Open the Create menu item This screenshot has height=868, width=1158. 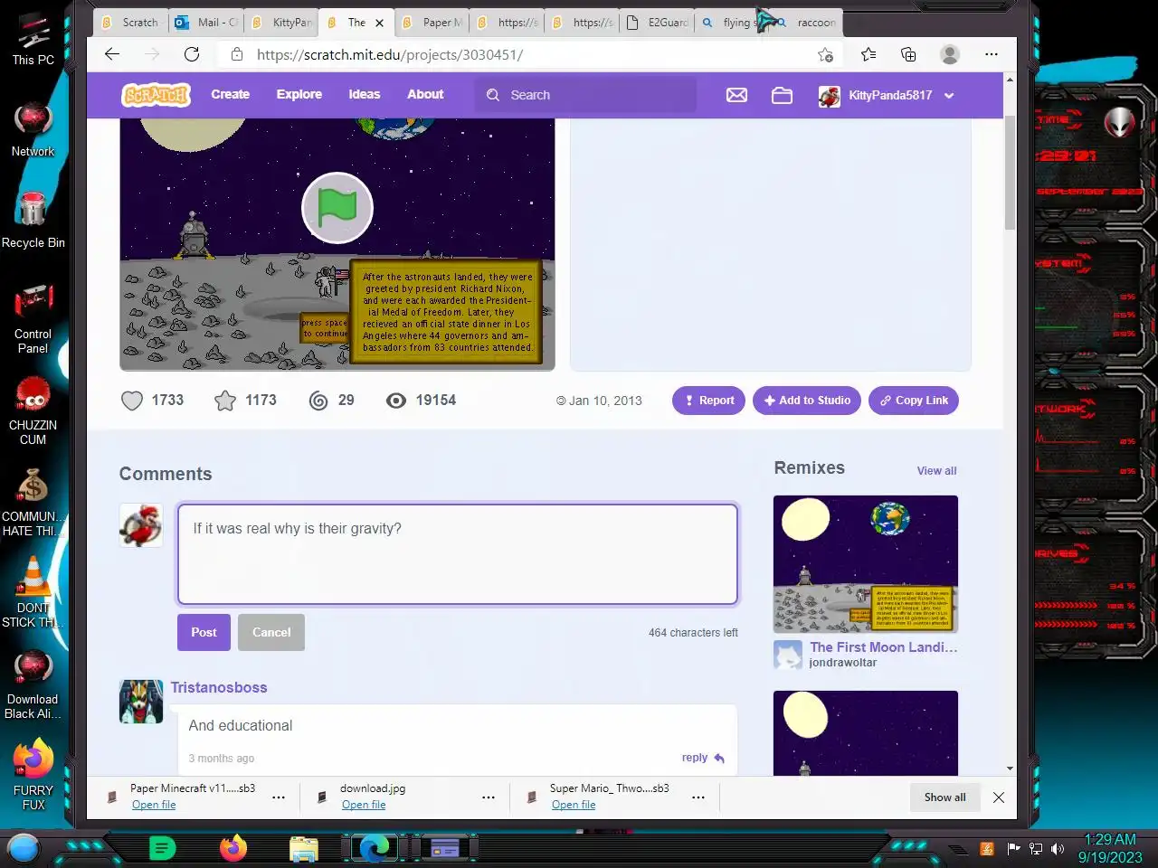point(230,94)
